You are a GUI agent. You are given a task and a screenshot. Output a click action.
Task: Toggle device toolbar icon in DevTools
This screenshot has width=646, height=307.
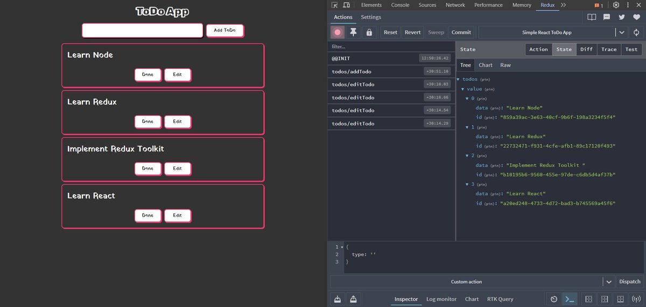click(346, 5)
